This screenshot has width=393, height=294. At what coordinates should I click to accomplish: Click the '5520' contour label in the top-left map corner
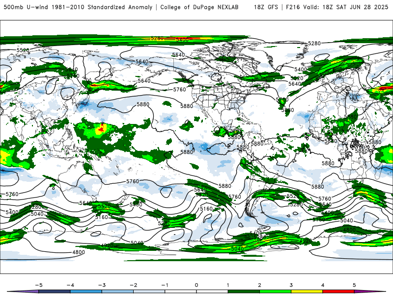click(x=23, y=50)
